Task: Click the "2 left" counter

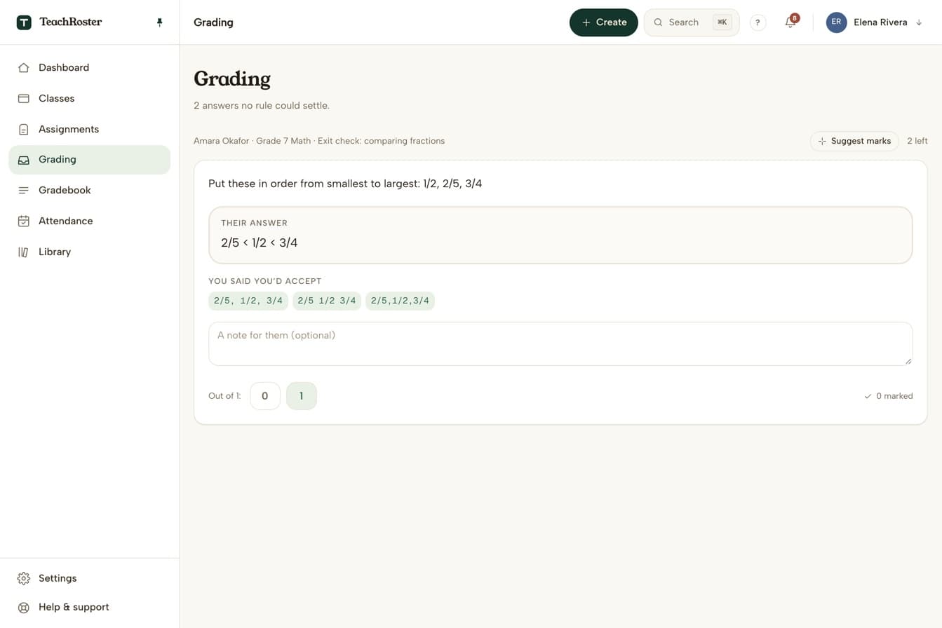Action: (x=917, y=142)
